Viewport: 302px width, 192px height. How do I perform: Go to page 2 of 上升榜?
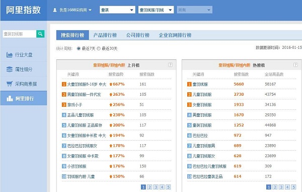pyautogui.click(x=149, y=187)
